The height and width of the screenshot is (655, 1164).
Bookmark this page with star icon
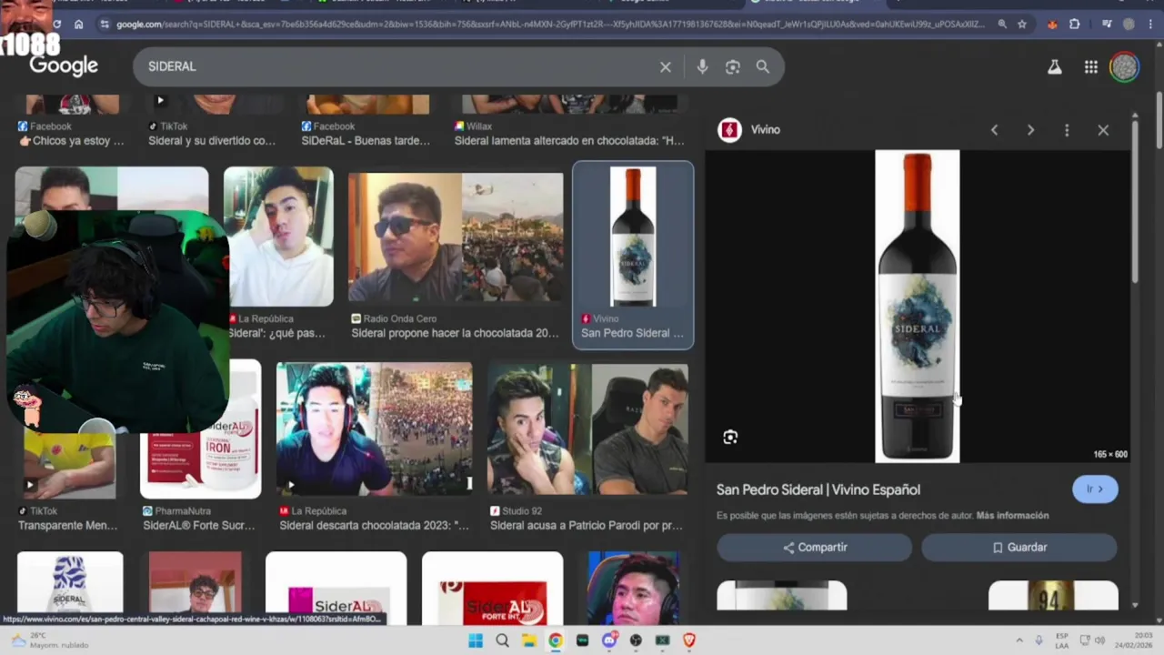click(x=1022, y=25)
